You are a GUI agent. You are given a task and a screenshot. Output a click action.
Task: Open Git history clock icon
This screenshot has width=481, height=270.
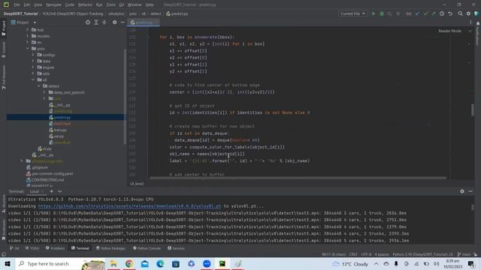coord(442,13)
